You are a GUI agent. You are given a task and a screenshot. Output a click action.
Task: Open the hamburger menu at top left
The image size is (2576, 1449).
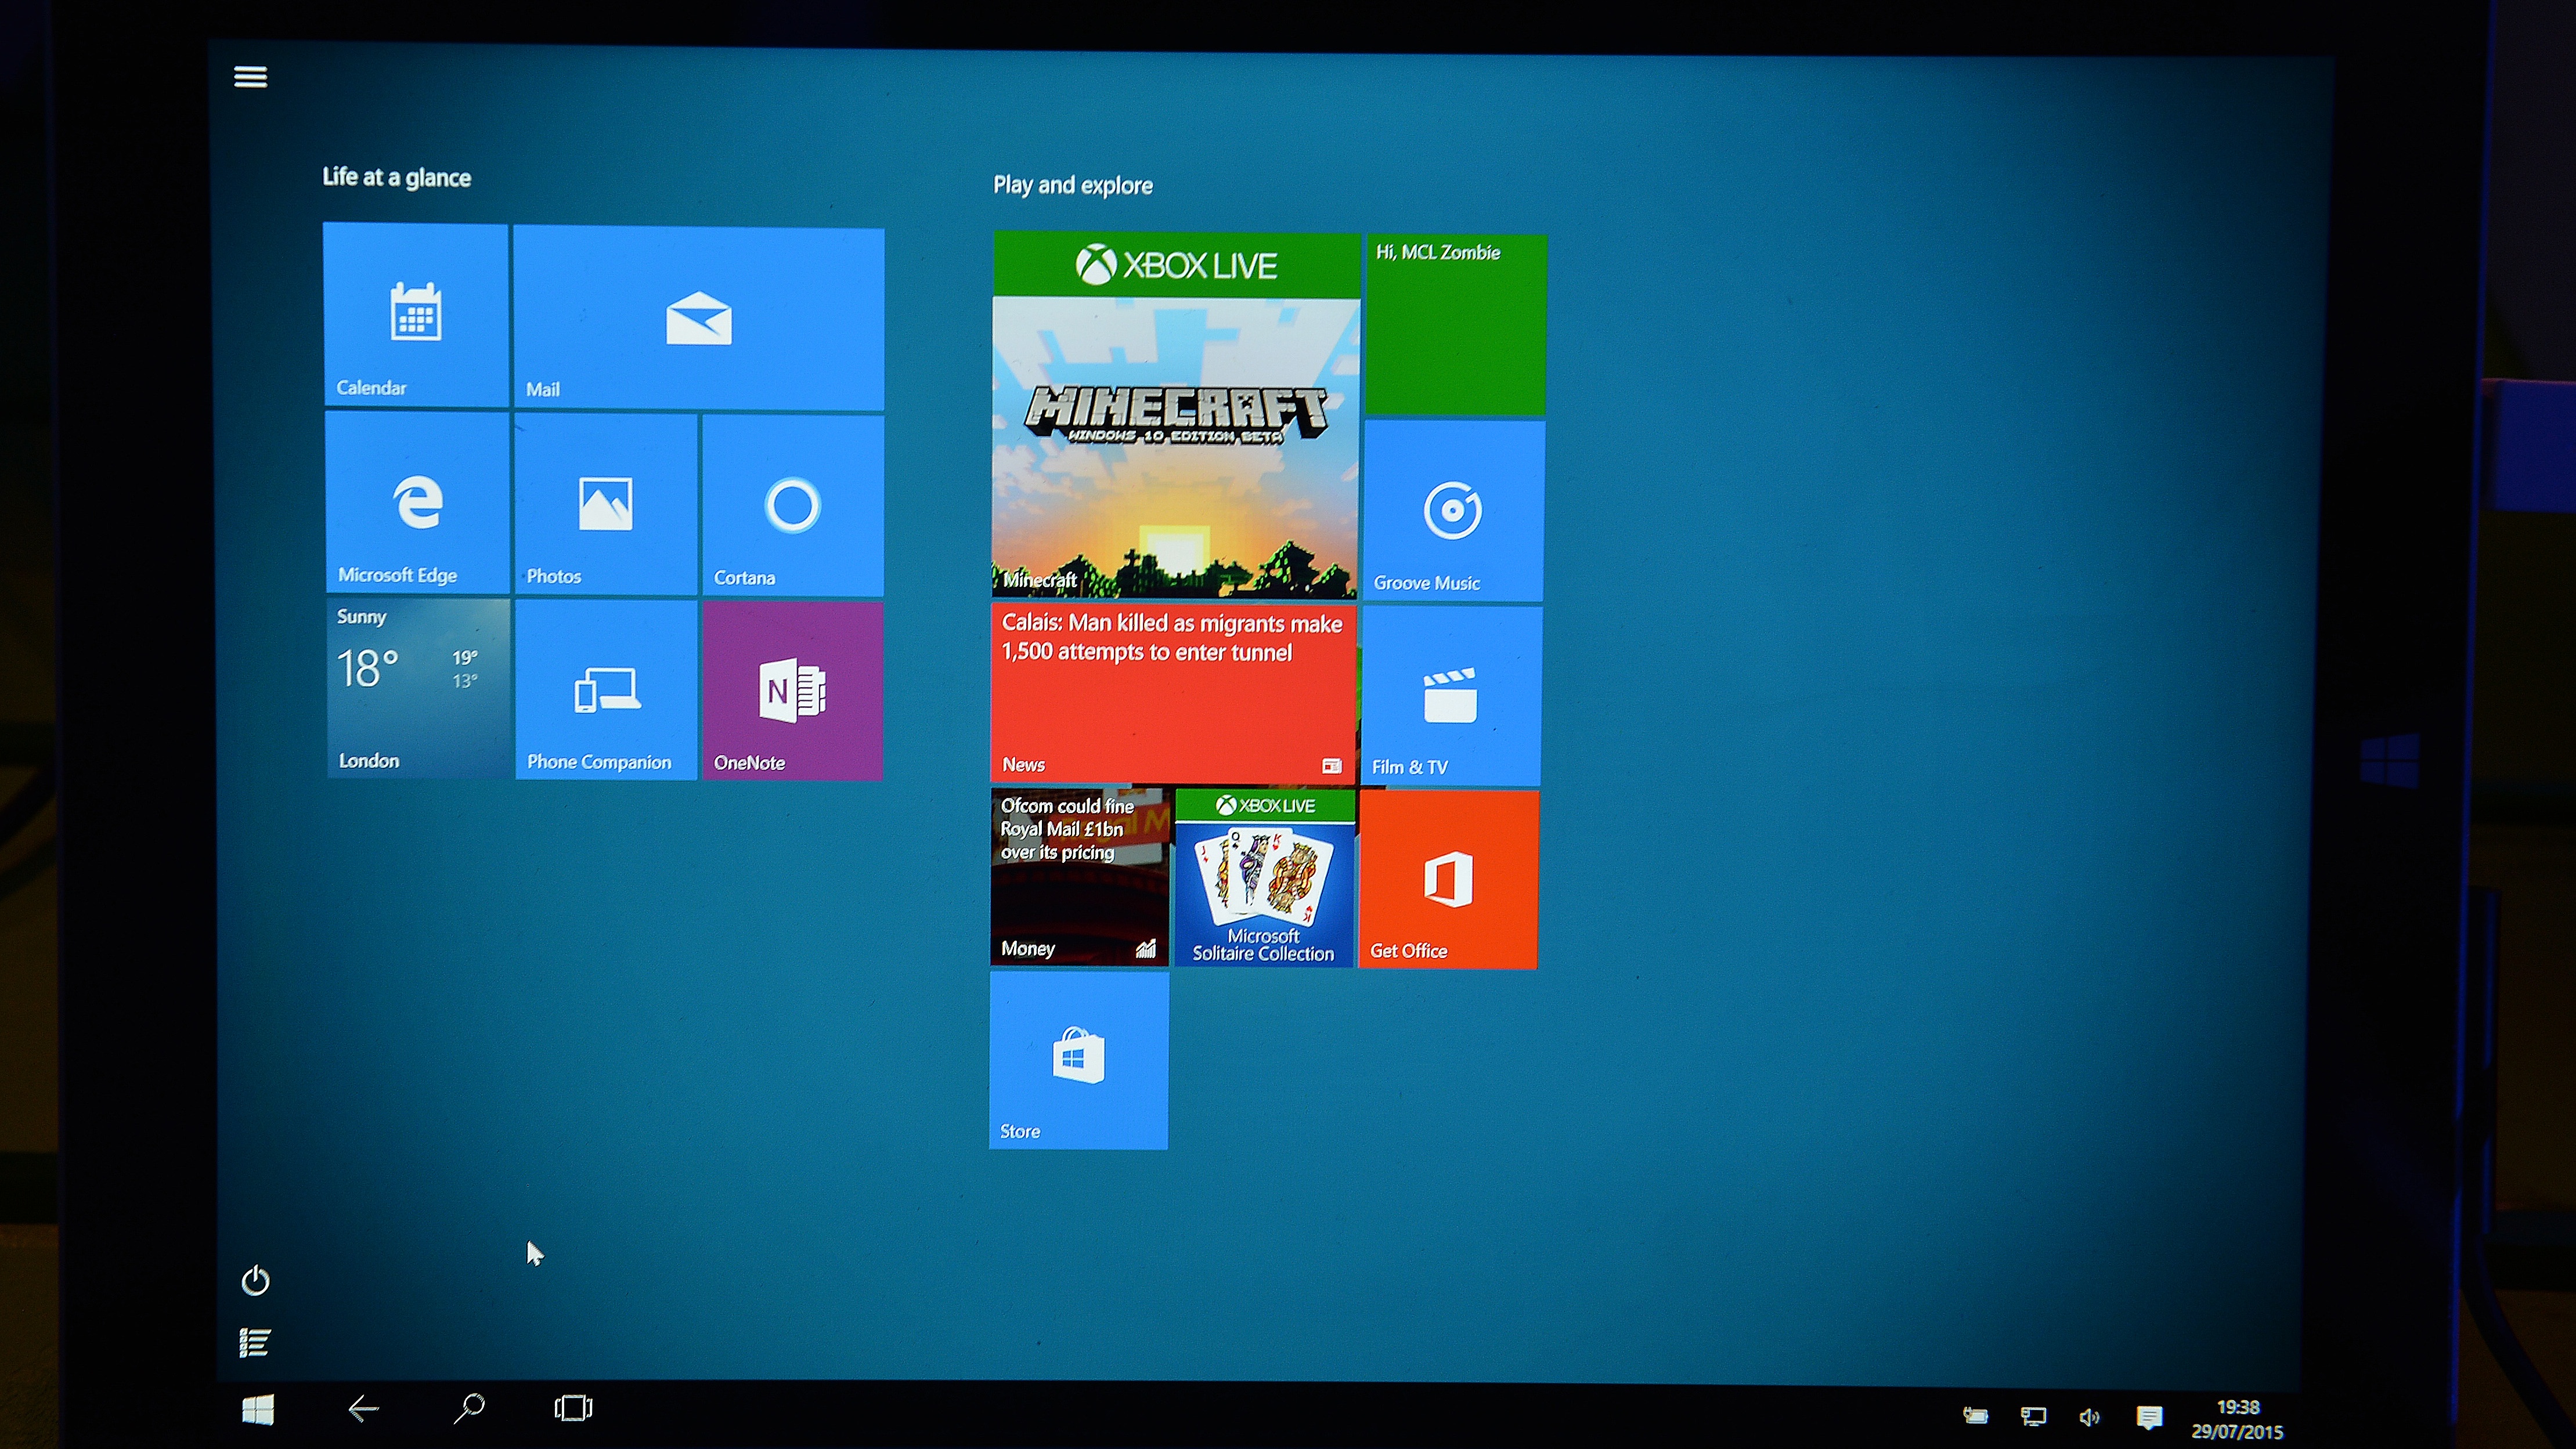coord(250,77)
